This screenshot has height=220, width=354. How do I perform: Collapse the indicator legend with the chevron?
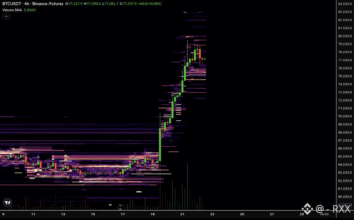(x=6, y=17)
